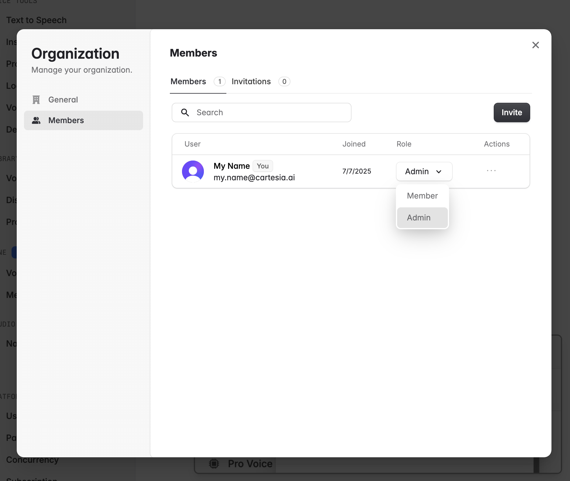The image size is (570, 481).
Task: Click the Invitations count badge
Action: [x=284, y=81]
